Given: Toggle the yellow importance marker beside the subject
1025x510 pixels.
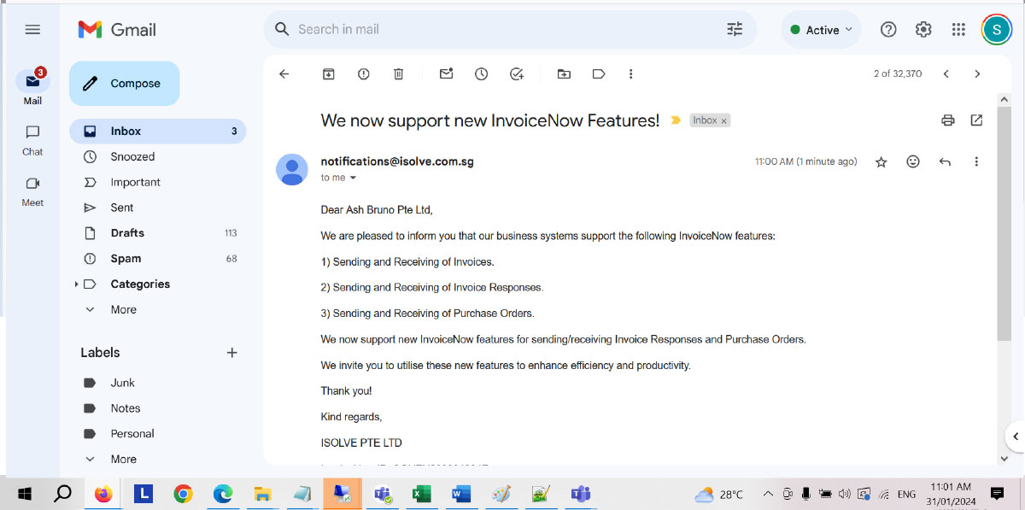Looking at the screenshot, I should [676, 120].
